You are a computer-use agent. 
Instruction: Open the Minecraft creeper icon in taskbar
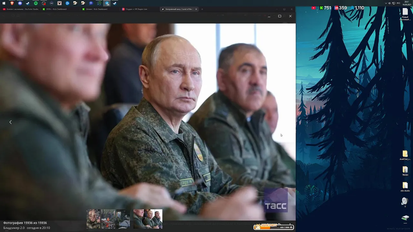59,3
